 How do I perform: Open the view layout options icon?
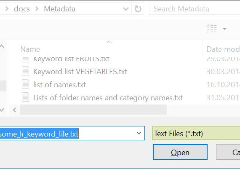212,29
